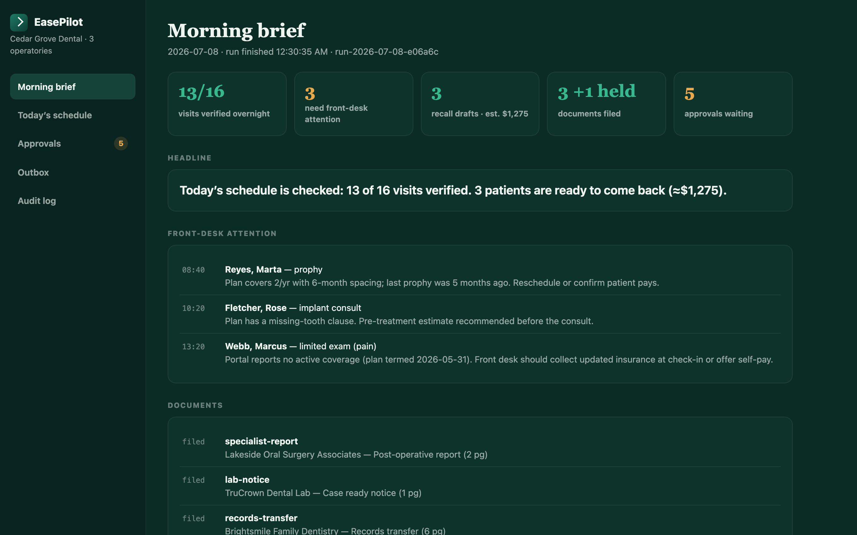Open the Approvals page
The image size is (857, 535).
72,144
